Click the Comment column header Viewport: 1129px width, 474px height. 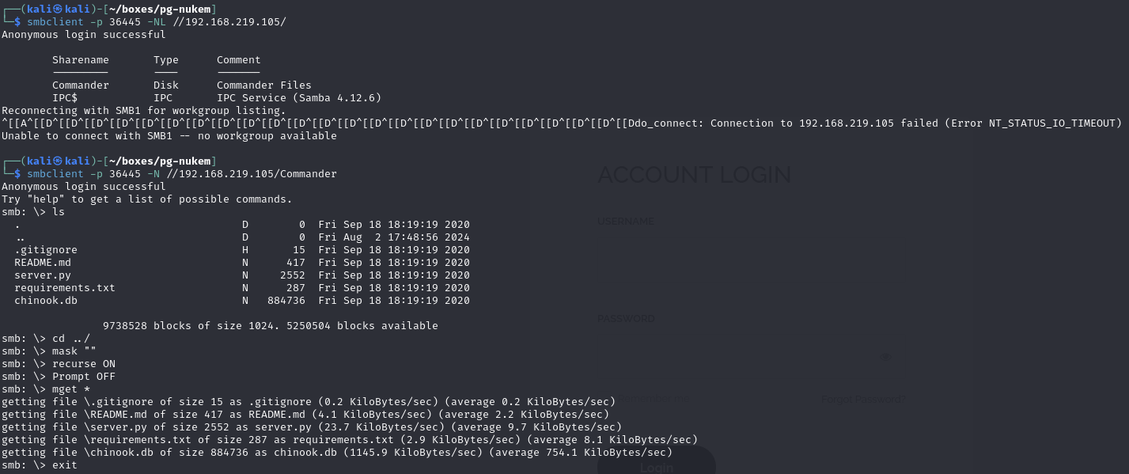[x=239, y=60]
